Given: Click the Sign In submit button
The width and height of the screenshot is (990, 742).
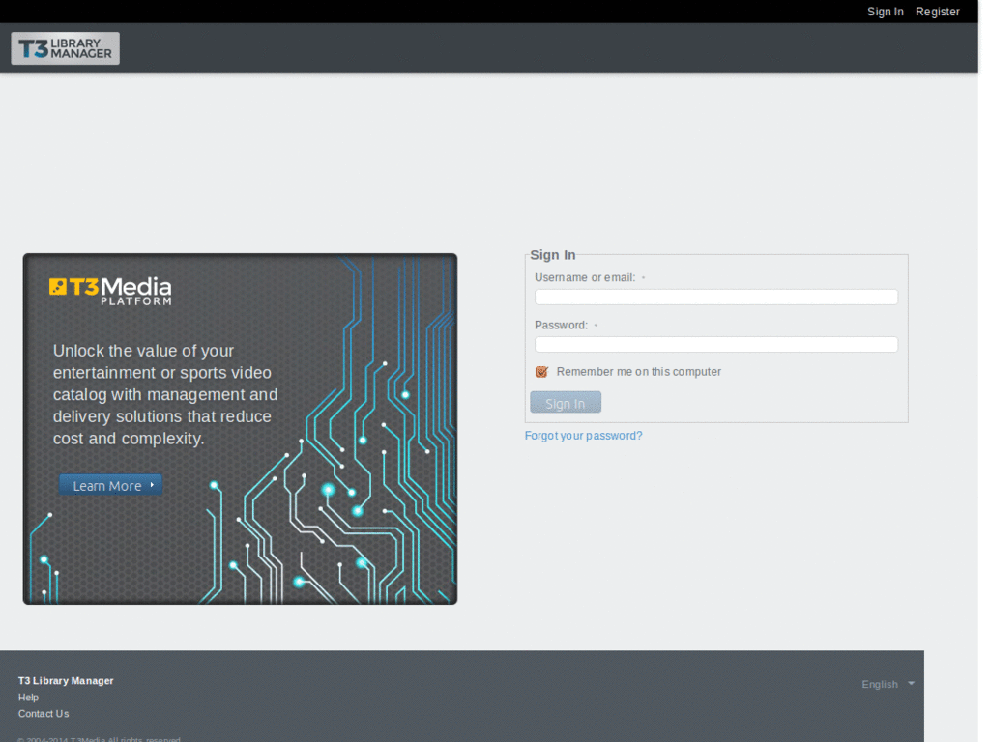Looking at the screenshot, I should pyautogui.click(x=565, y=403).
